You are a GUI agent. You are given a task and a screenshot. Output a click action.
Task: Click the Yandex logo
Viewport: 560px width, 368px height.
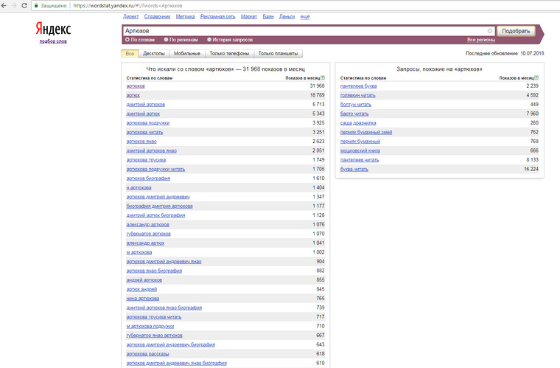coord(53,29)
